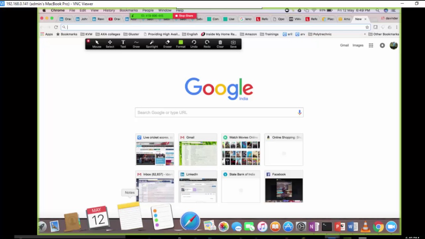The image size is (425, 239).
Task: Choose the Select annotation tool
Action: [x=110, y=44]
